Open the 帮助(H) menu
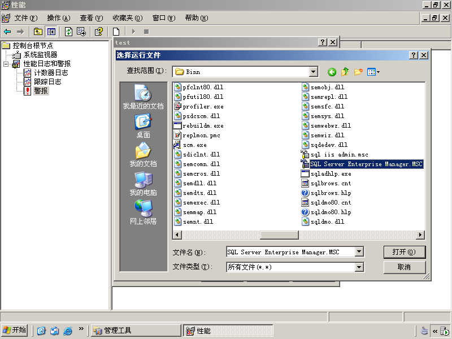452x339 pixels. click(x=197, y=18)
